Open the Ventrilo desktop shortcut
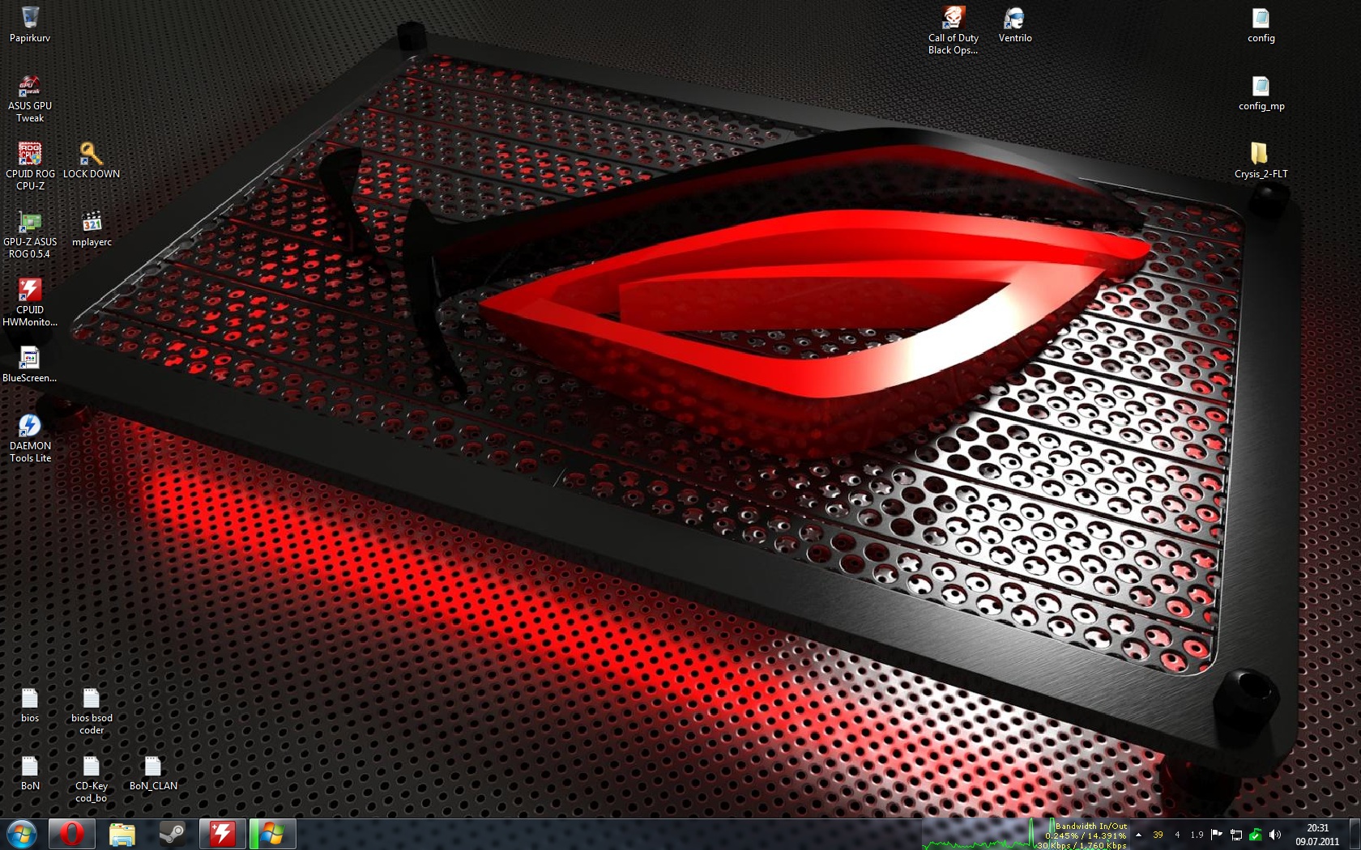Viewport: 1361px width, 850px height. coord(1015,24)
